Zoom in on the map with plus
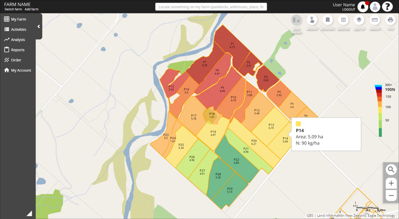Viewport: 399px width, 219px height. (x=391, y=183)
